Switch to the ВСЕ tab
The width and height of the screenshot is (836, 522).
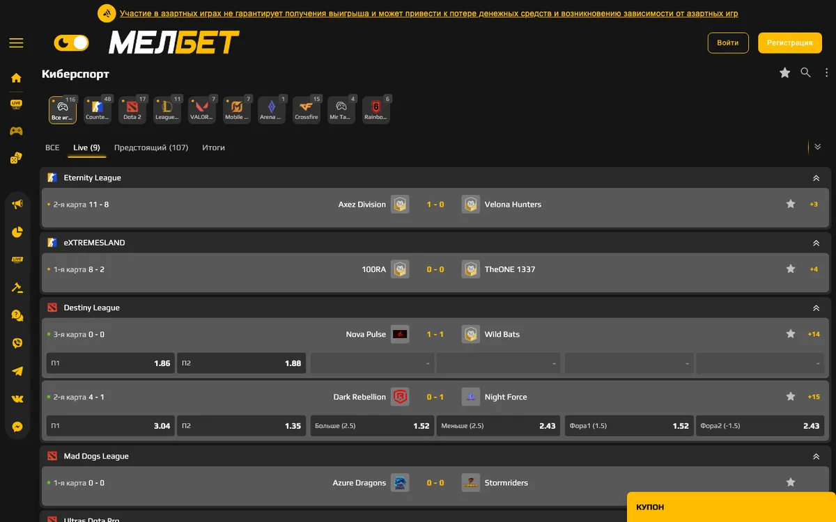pyautogui.click(x=52, y=148)
